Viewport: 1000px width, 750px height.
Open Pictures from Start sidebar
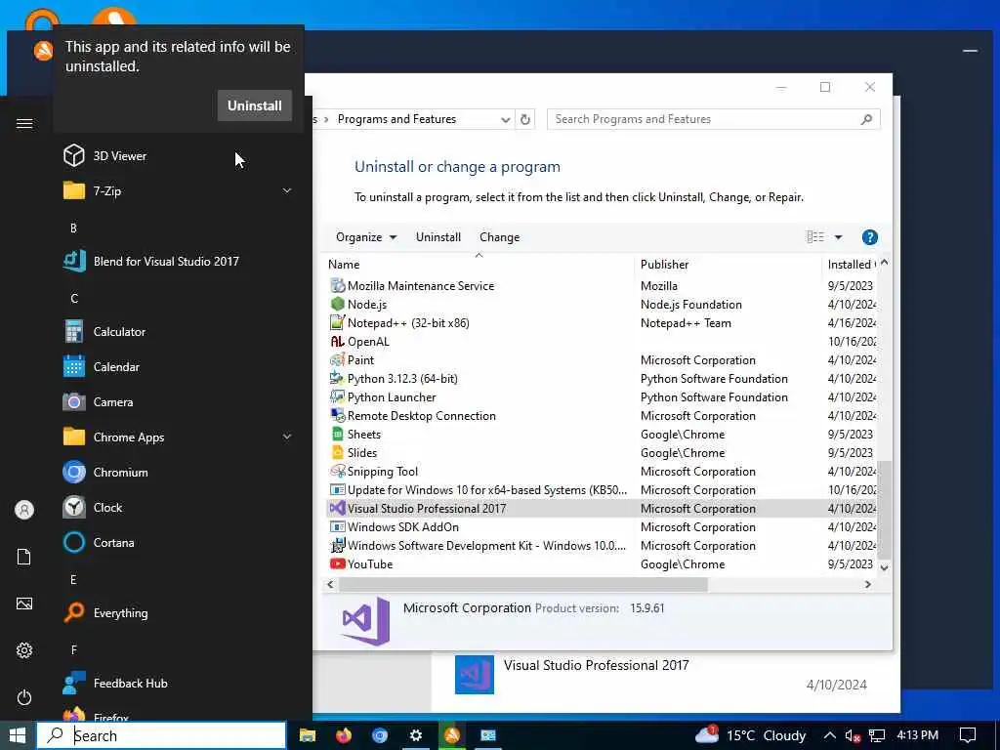(x=24, y=604)
